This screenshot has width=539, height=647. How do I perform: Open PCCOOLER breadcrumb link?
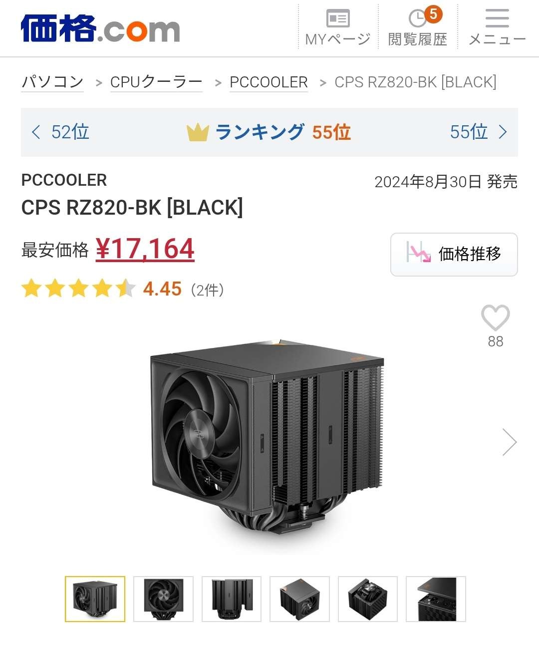pos(269,82)
